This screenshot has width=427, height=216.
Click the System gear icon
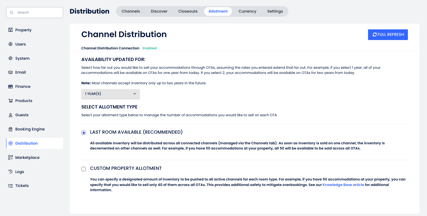(x=10, y=58)
